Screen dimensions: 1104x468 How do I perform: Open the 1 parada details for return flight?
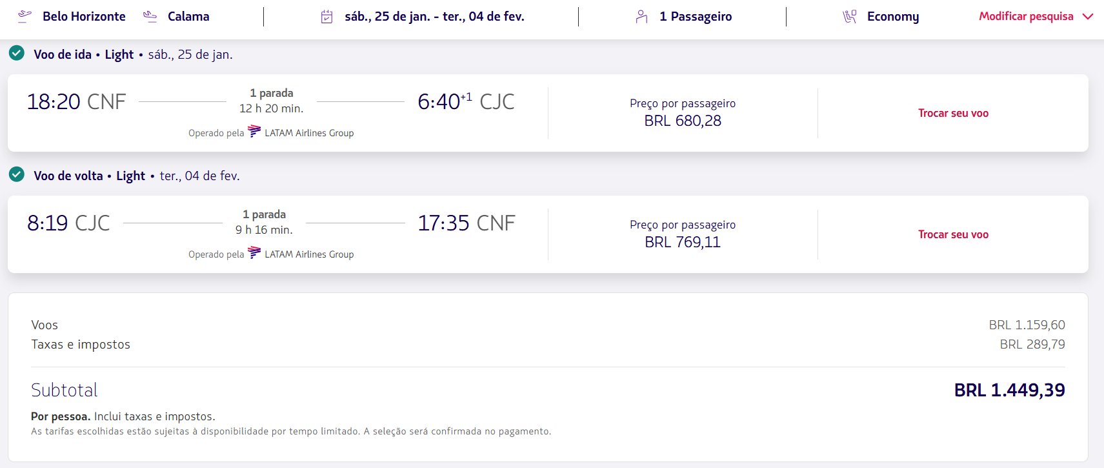click(265, 214)
